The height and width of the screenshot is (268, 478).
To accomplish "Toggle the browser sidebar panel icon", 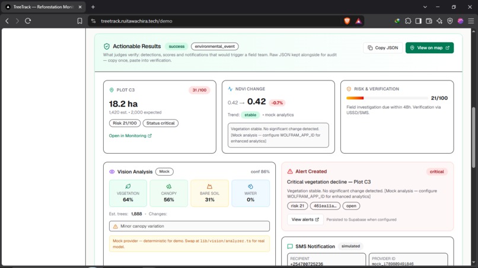I will [x=418, y=21].
